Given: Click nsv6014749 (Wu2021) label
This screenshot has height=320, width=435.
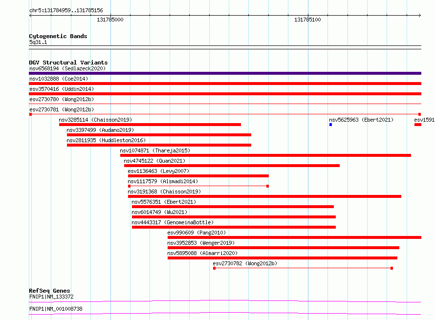Looking at the screenshot, I should click(x=159, y=212).
